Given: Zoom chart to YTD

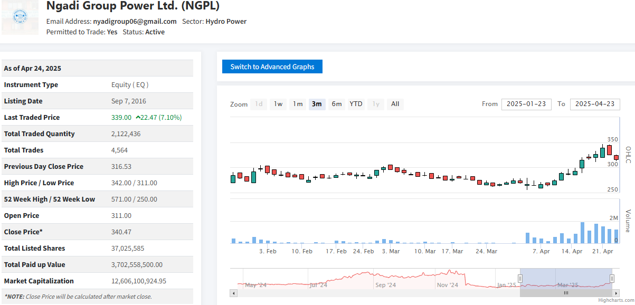Looking at the screenshot, I should [x=356, y=104].
